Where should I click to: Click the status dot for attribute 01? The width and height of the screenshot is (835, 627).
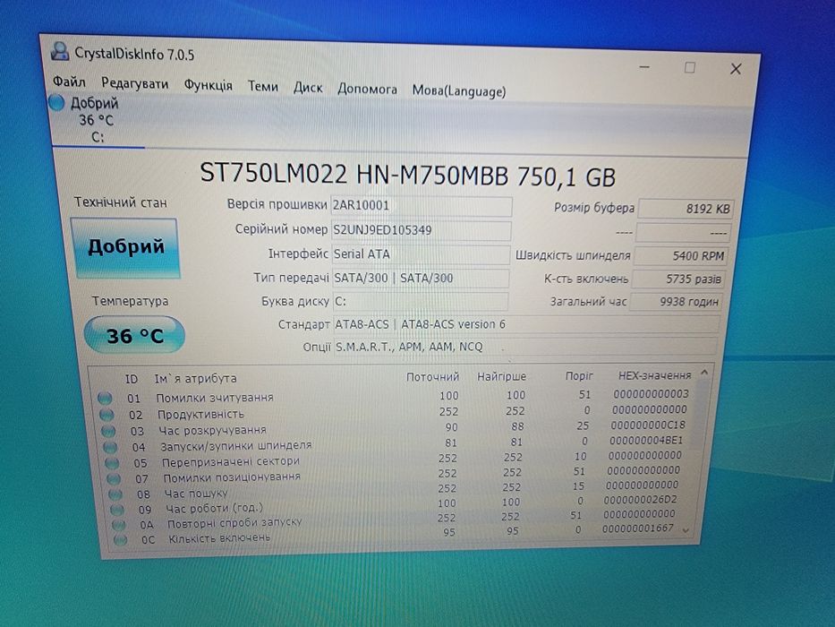[105, 398]
